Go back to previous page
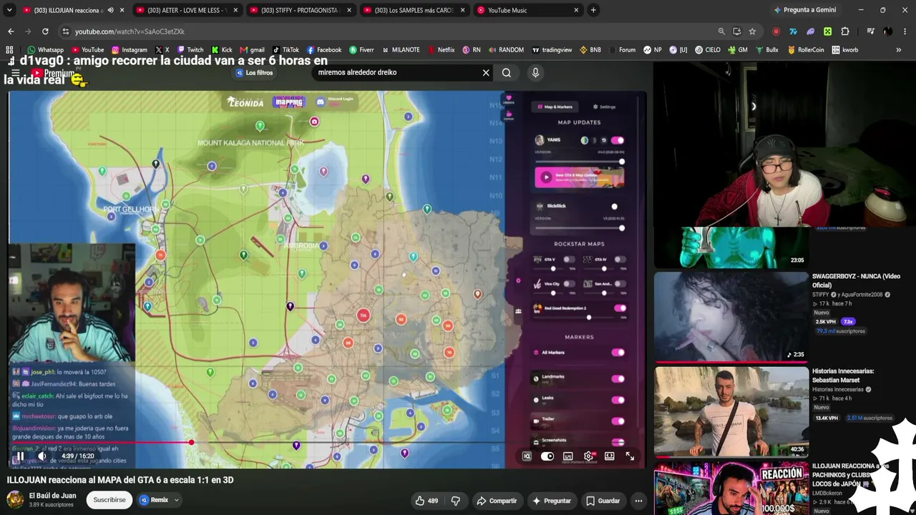This screenshot has height=515, width=916. point(11,31)
